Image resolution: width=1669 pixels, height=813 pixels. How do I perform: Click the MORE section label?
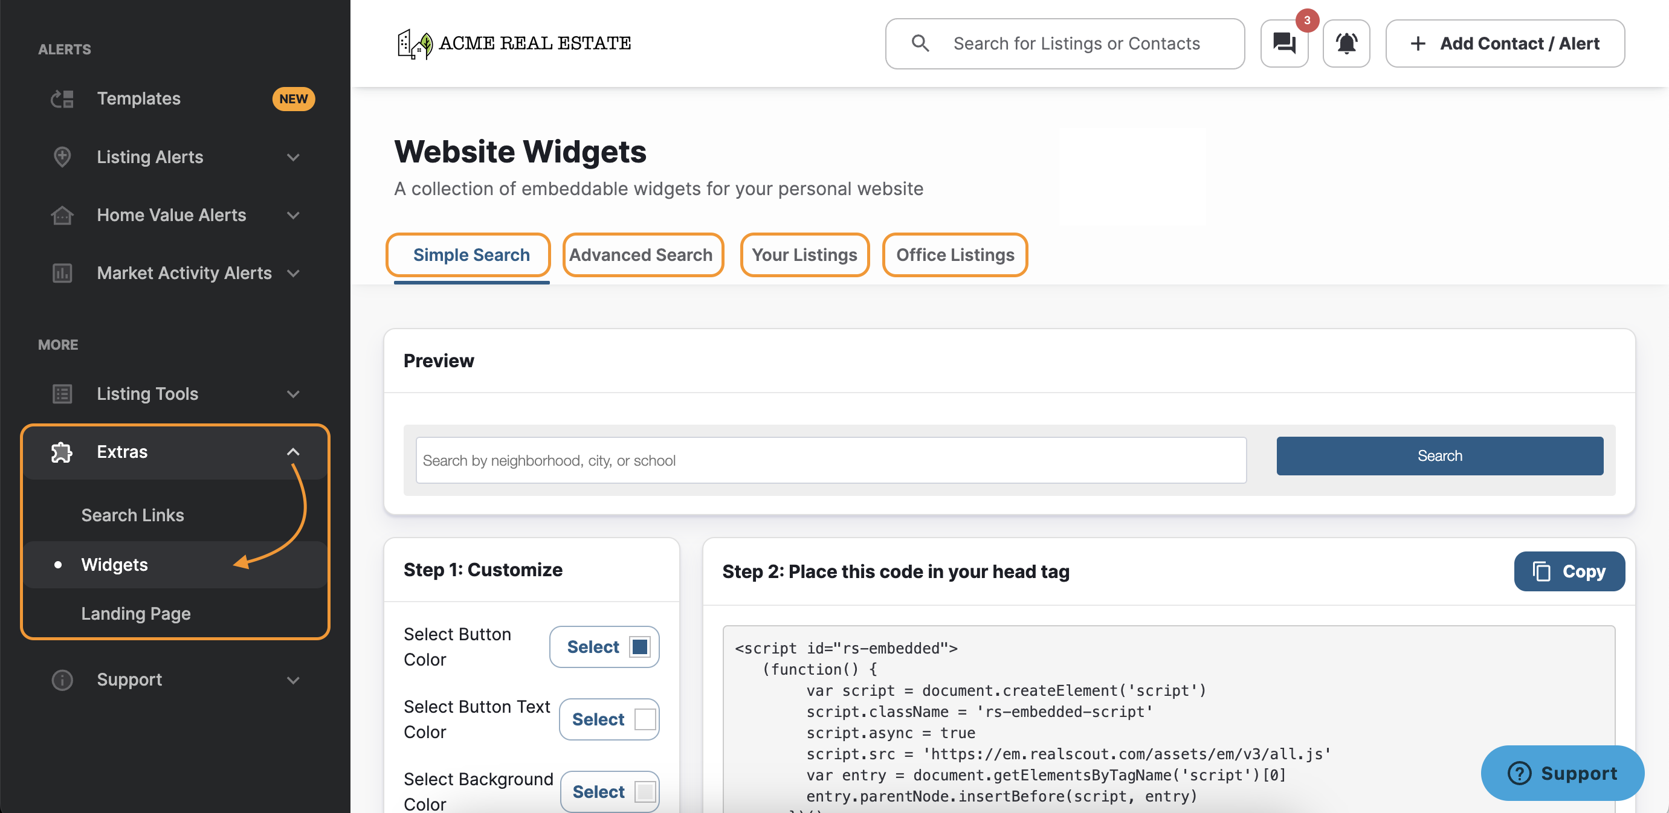[57, 345]
